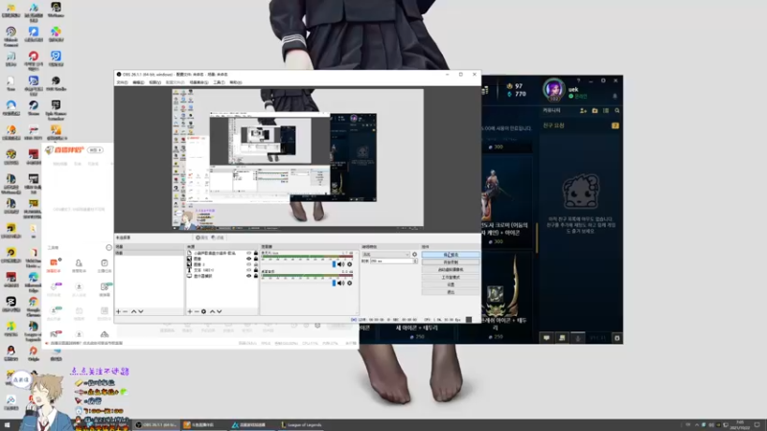Remove selected source with the minus icon
This screenshot has width=767, height=431.
click(197, 311)
